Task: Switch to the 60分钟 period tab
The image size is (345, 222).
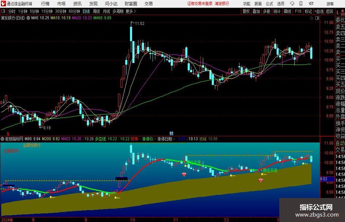Action: 74,11
